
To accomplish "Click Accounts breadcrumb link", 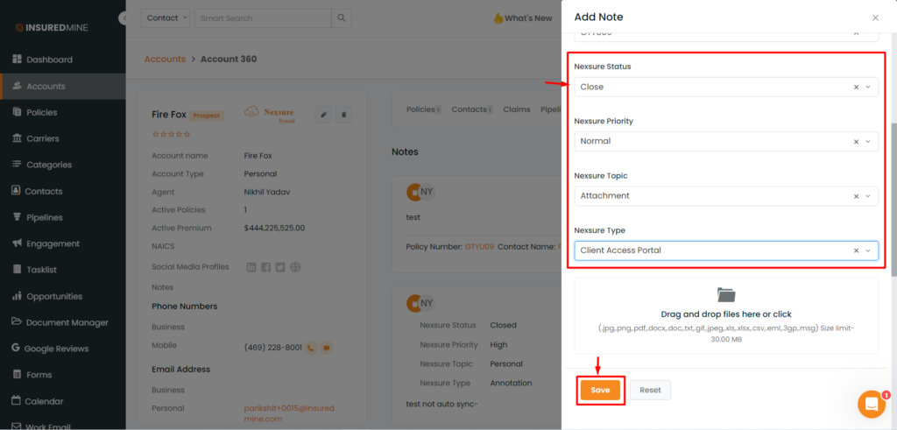I will coord(165,59).
